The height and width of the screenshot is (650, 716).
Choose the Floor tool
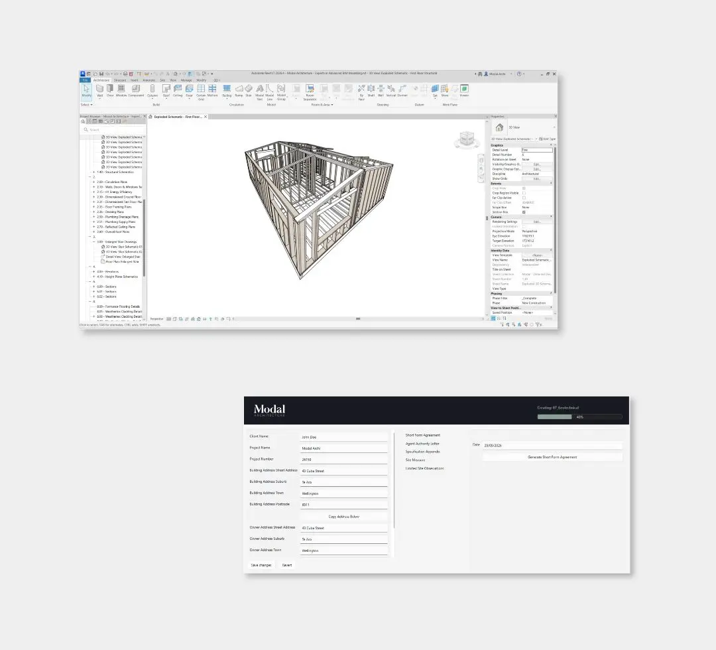click(189, 91)
